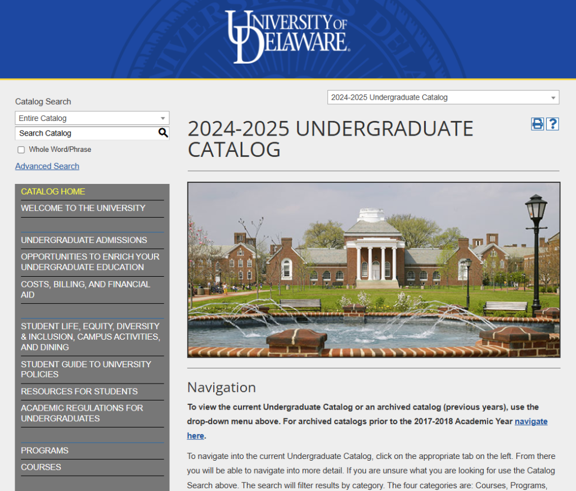Expand the 2024-2025 Undergraduate Catalog selector
Screen dimensions: 576x491
point(443,97)
